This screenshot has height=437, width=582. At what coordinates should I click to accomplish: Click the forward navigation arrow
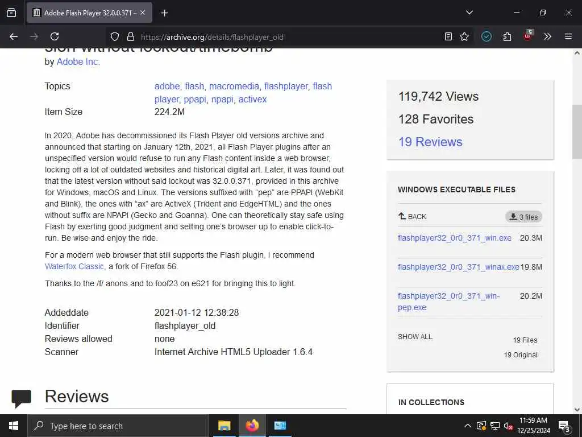[34, 36]
